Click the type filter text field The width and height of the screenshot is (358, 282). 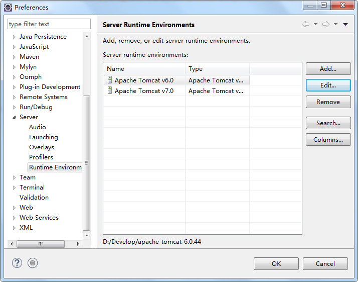(x=49, y=24)
